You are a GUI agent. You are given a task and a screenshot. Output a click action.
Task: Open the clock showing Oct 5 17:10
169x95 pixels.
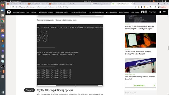point(87,1)
